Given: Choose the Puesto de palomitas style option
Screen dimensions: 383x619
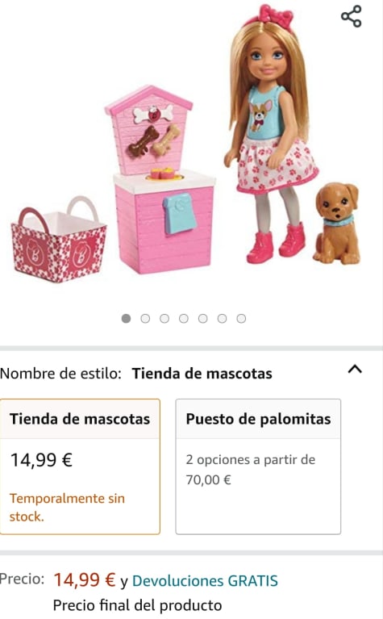Looking at the screenshot, I should pyautogui.click(x=258, y=466).
